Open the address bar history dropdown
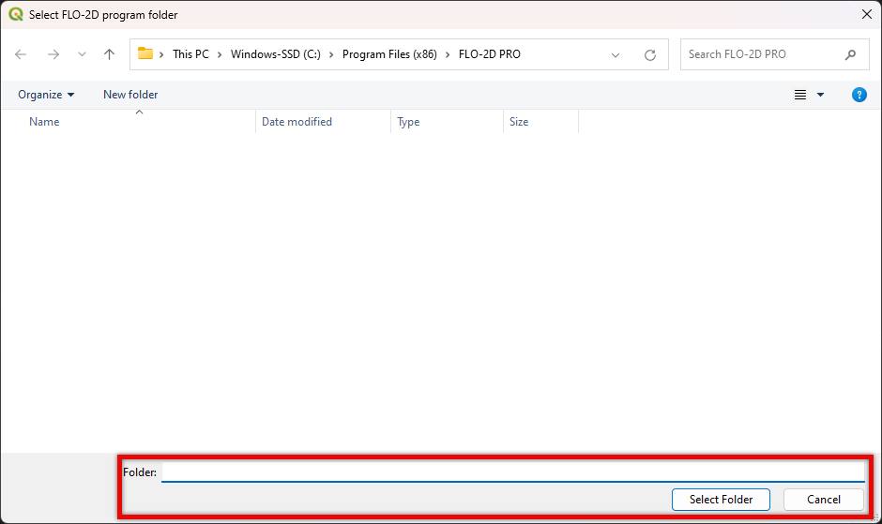882x524 pixels. 616,55
